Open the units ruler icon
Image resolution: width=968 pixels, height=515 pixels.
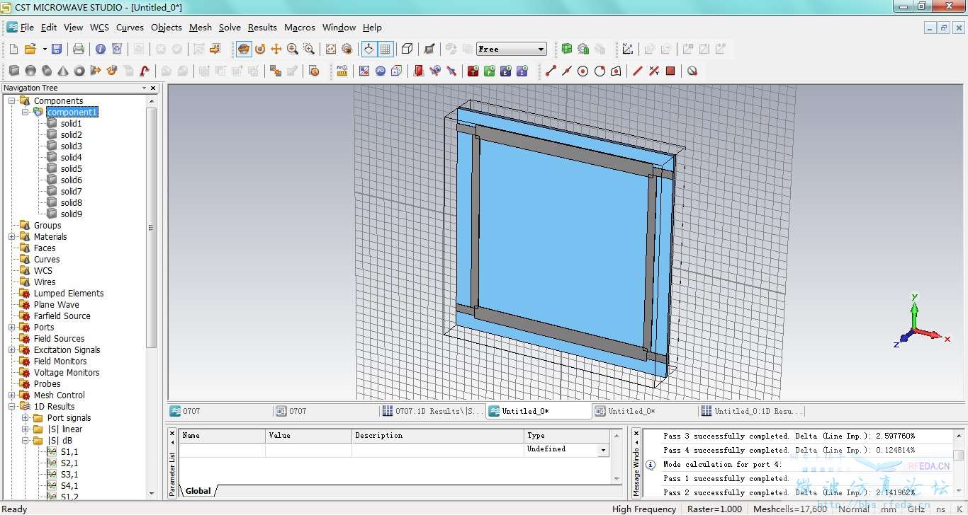(342, 71)
